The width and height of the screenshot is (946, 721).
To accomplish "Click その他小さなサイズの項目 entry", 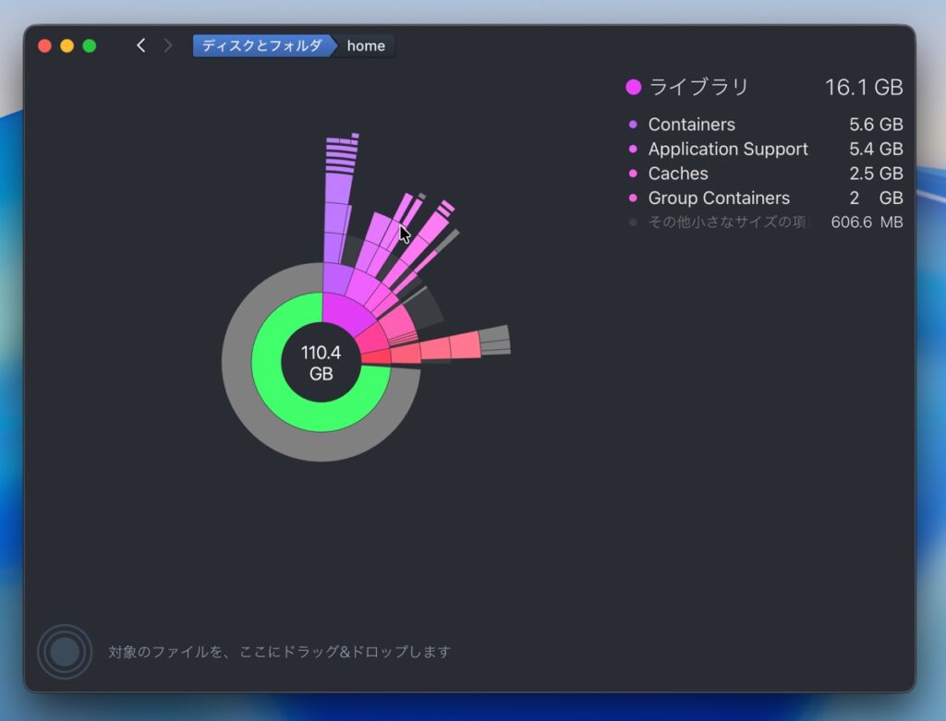I will point(726,222).
